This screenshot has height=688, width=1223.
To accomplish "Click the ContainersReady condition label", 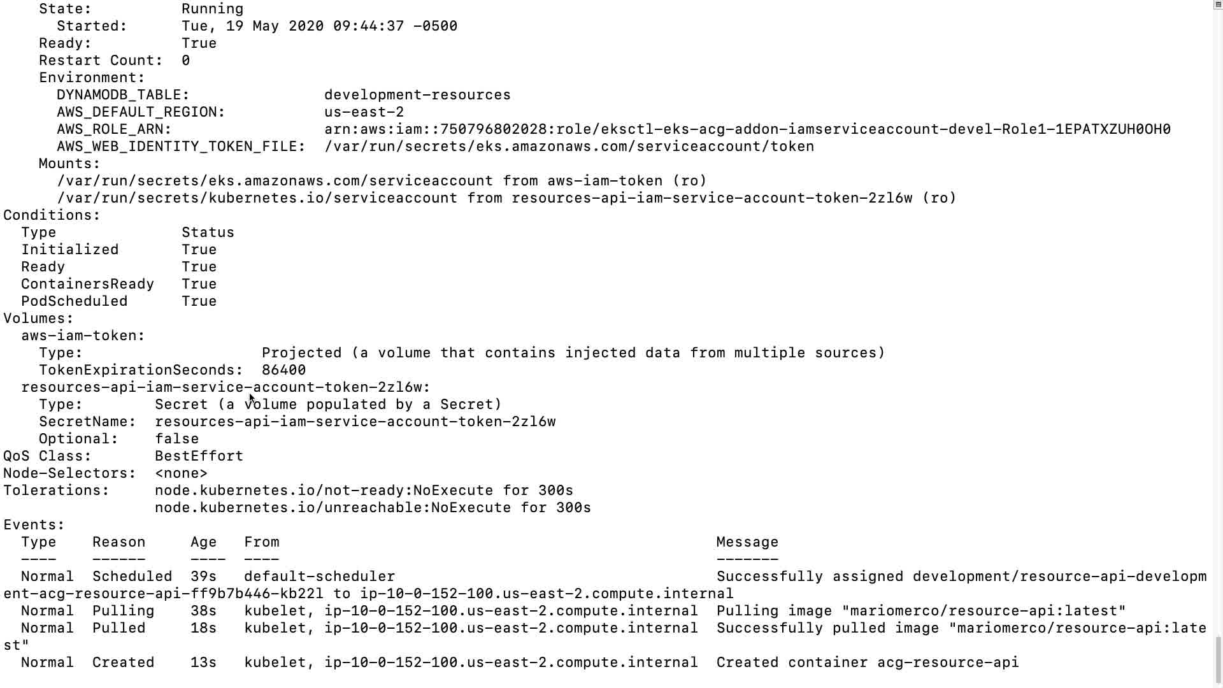I will 87,284.
